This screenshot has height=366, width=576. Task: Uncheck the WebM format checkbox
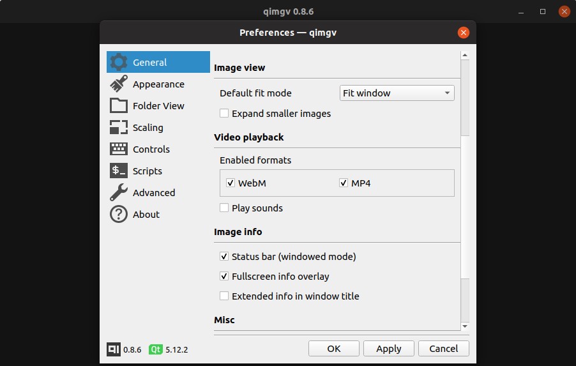pos(231,183)
